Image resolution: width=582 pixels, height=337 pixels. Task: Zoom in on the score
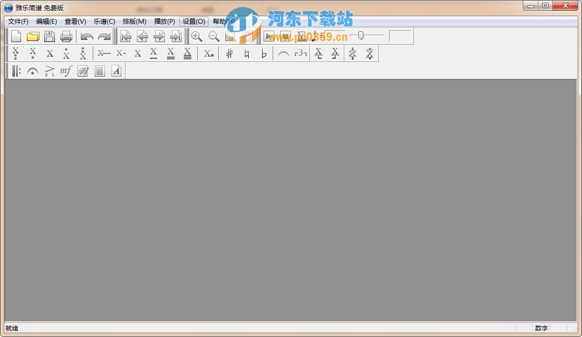coord(197,36)
